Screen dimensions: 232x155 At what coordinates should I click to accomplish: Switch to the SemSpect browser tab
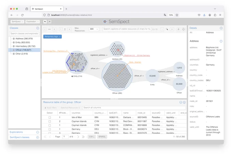tap(47, 9)
